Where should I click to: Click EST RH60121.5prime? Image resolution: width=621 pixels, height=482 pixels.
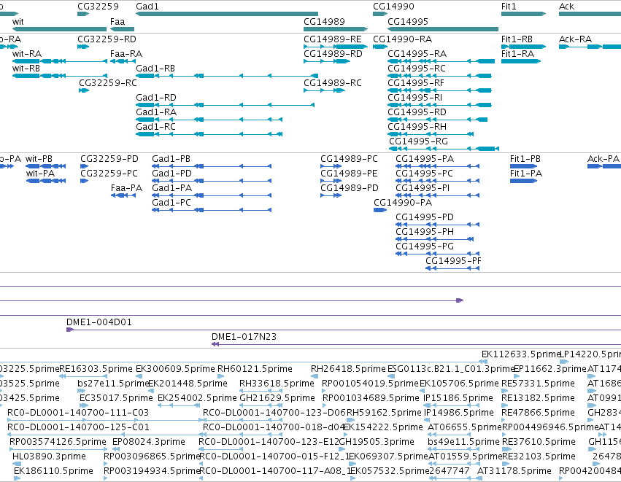(x=221, y=376)
